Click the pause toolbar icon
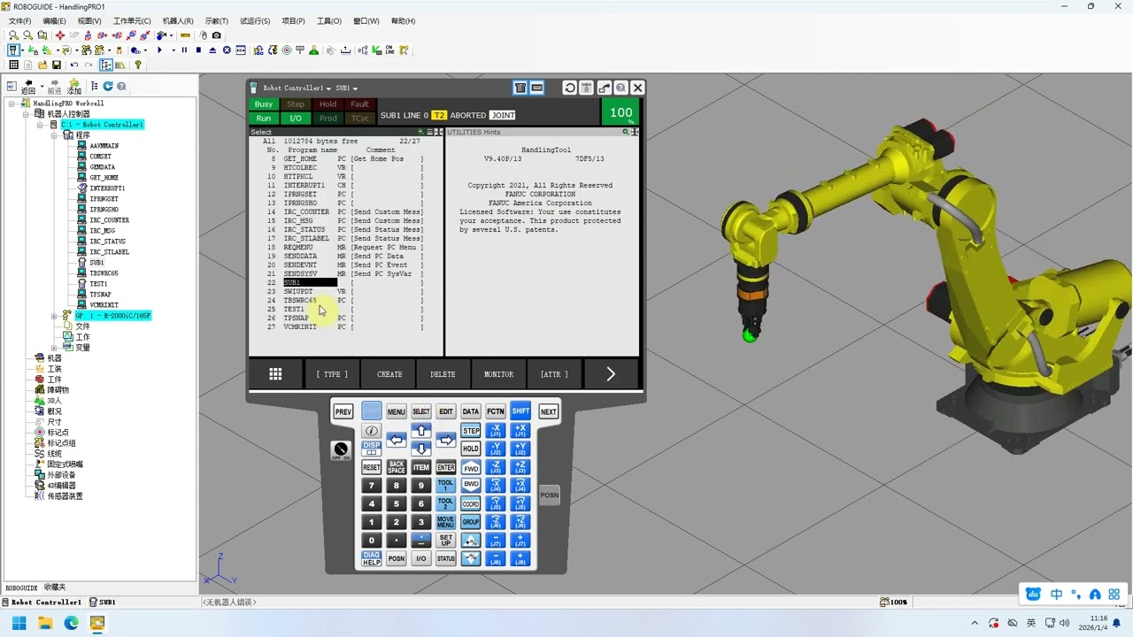1133x637 pixels. [x=184, y=50]
